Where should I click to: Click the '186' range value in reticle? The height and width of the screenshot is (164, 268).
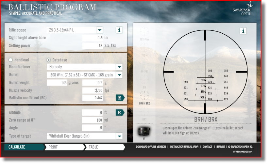226,71
